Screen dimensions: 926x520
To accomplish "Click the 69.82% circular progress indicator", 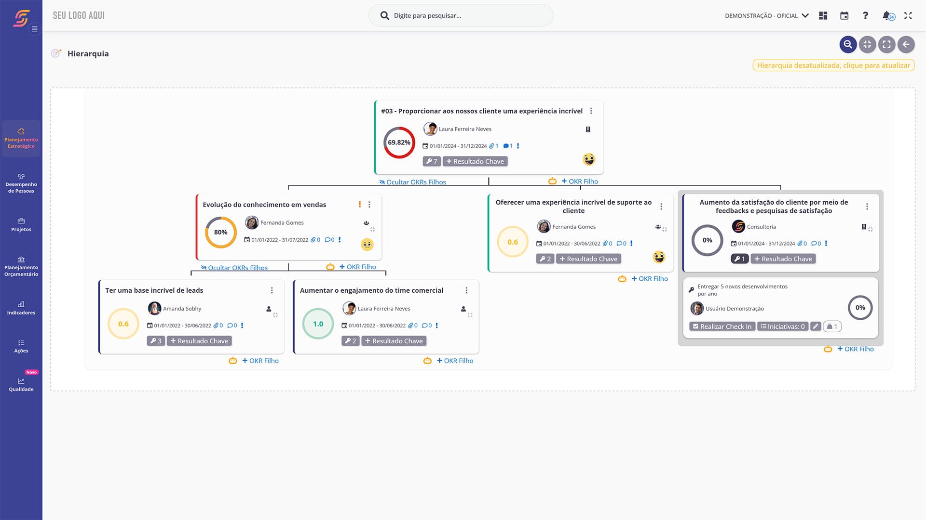I will coord(398,142).
